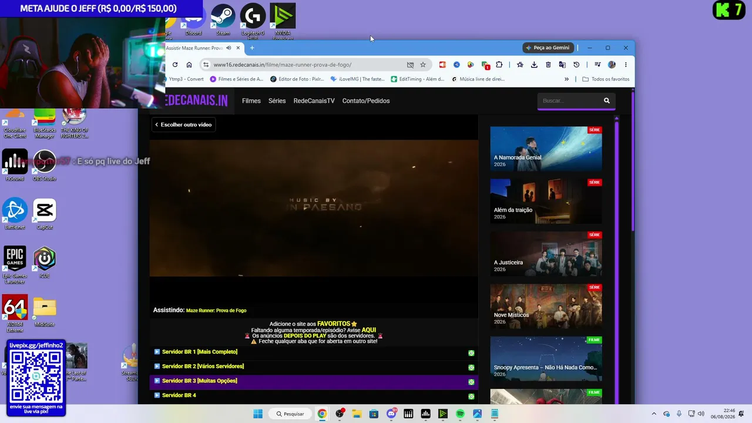Open the Música livre de direitos bookmark
The width and height of the screenshot is (752, 423).
click(x=478, y=79)
